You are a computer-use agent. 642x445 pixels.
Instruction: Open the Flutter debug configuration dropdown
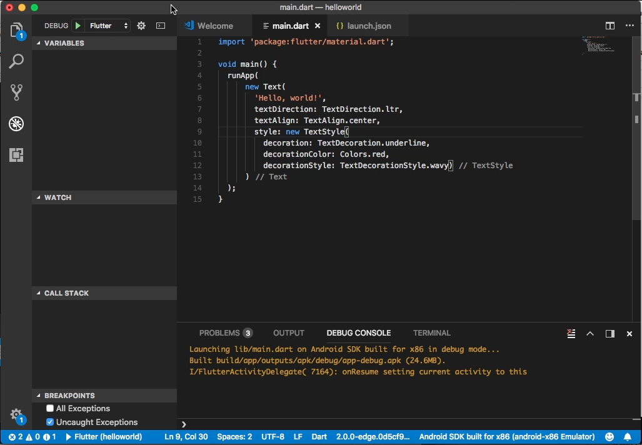(x=108, y=26)
